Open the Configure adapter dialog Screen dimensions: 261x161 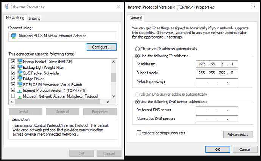click(x=101, y=47)
